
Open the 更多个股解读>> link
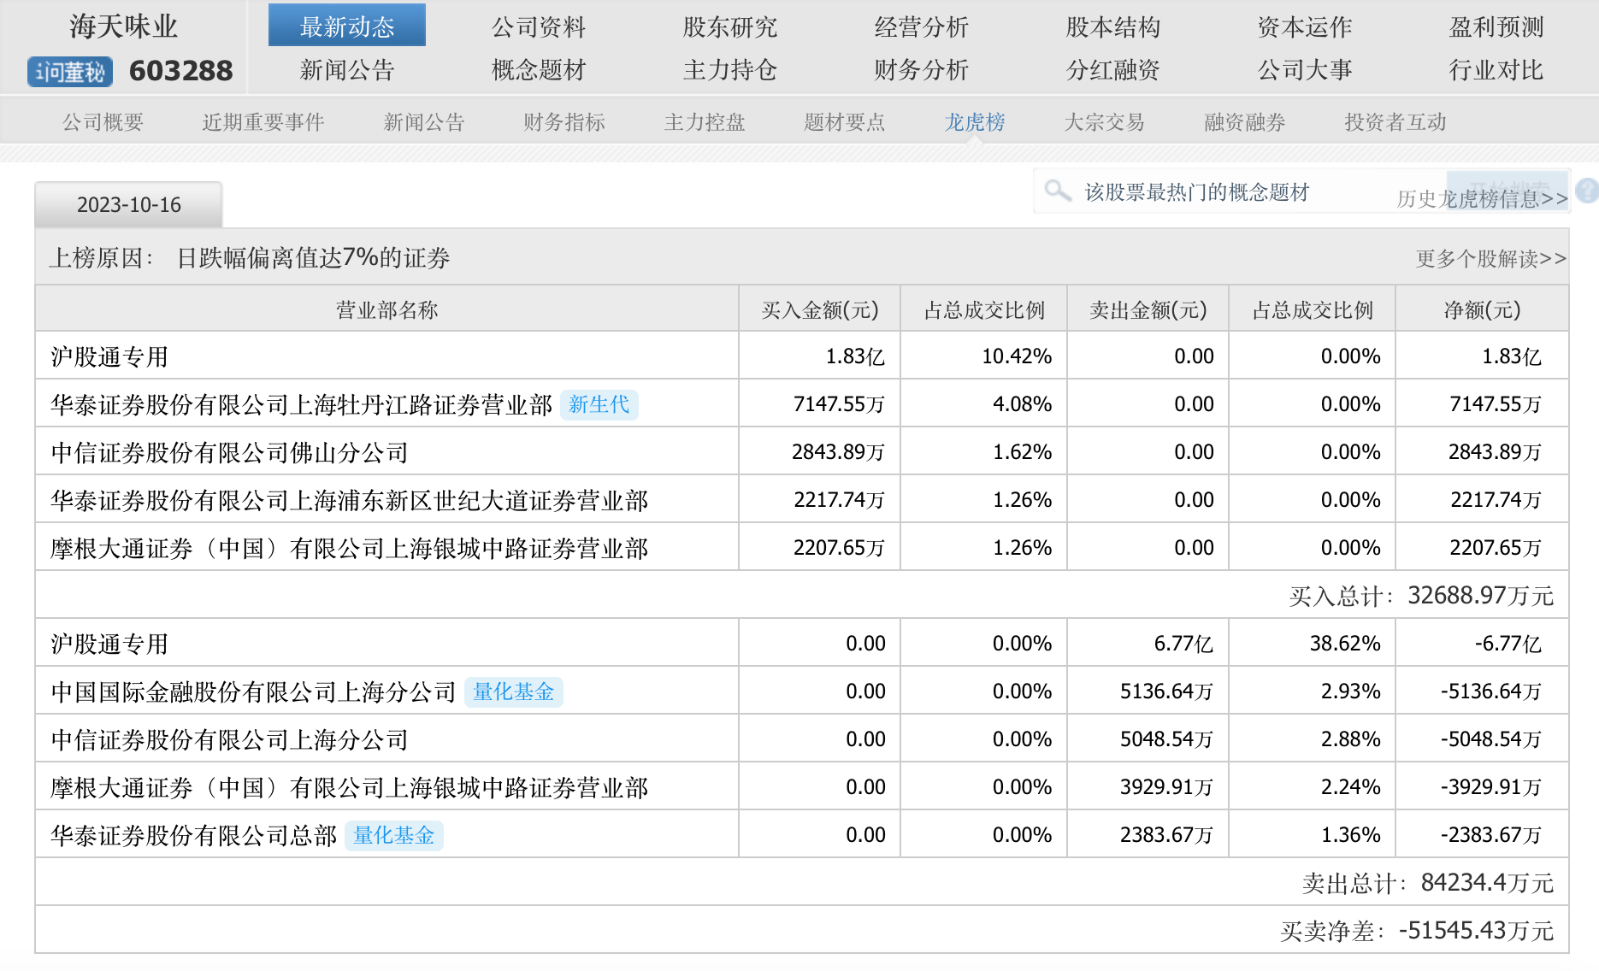(1490, 259)
